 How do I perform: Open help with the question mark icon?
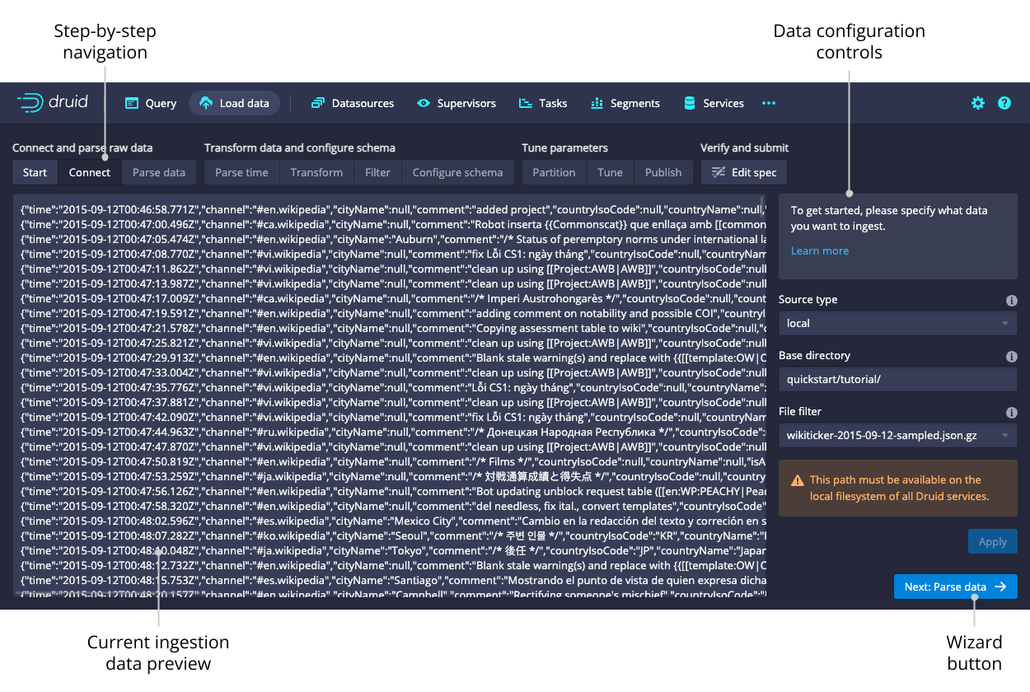pos(1004,103)
